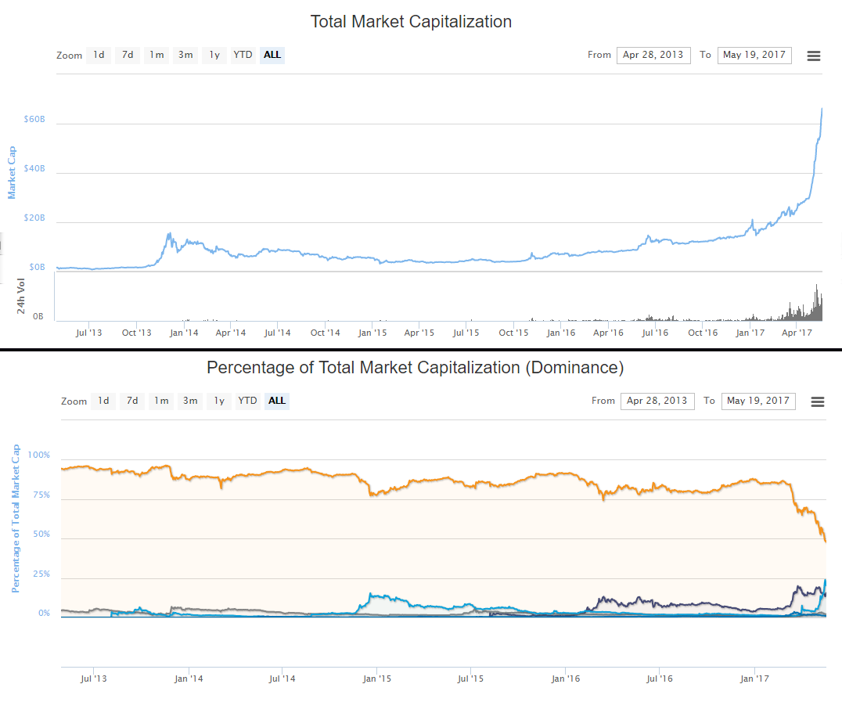Open the Dominance chart hamburger menu

pyautogui.click(x=818, y=401)
